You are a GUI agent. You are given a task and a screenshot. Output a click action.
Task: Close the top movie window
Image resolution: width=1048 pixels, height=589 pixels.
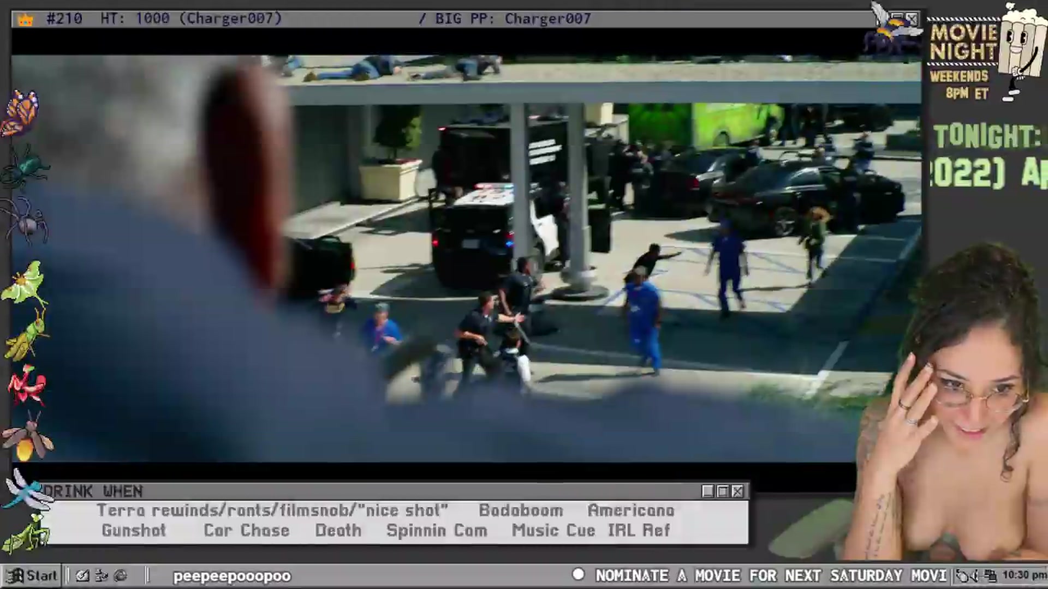coord(912,20)
